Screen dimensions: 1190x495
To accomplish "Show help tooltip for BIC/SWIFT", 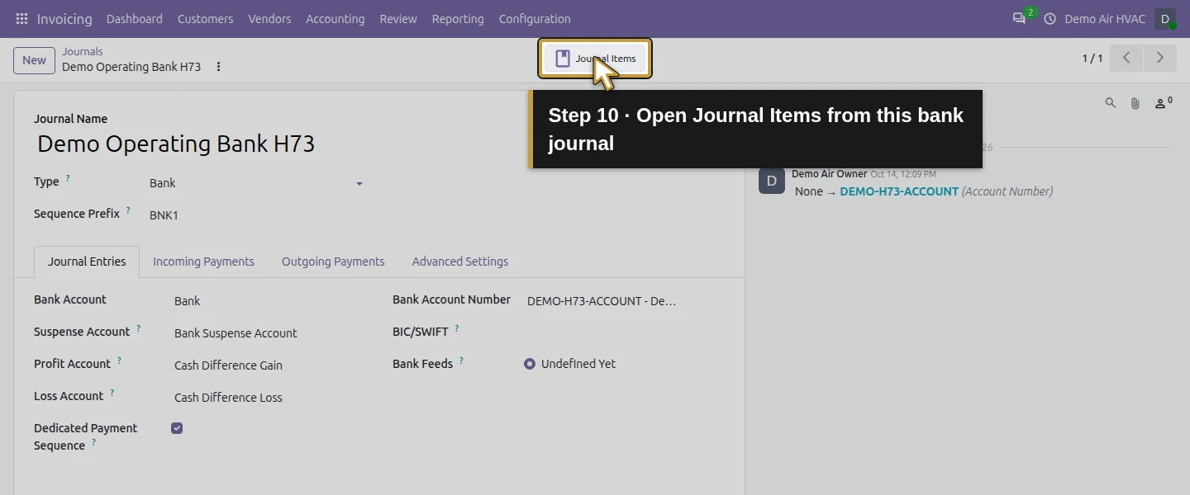I will [456, 328].
